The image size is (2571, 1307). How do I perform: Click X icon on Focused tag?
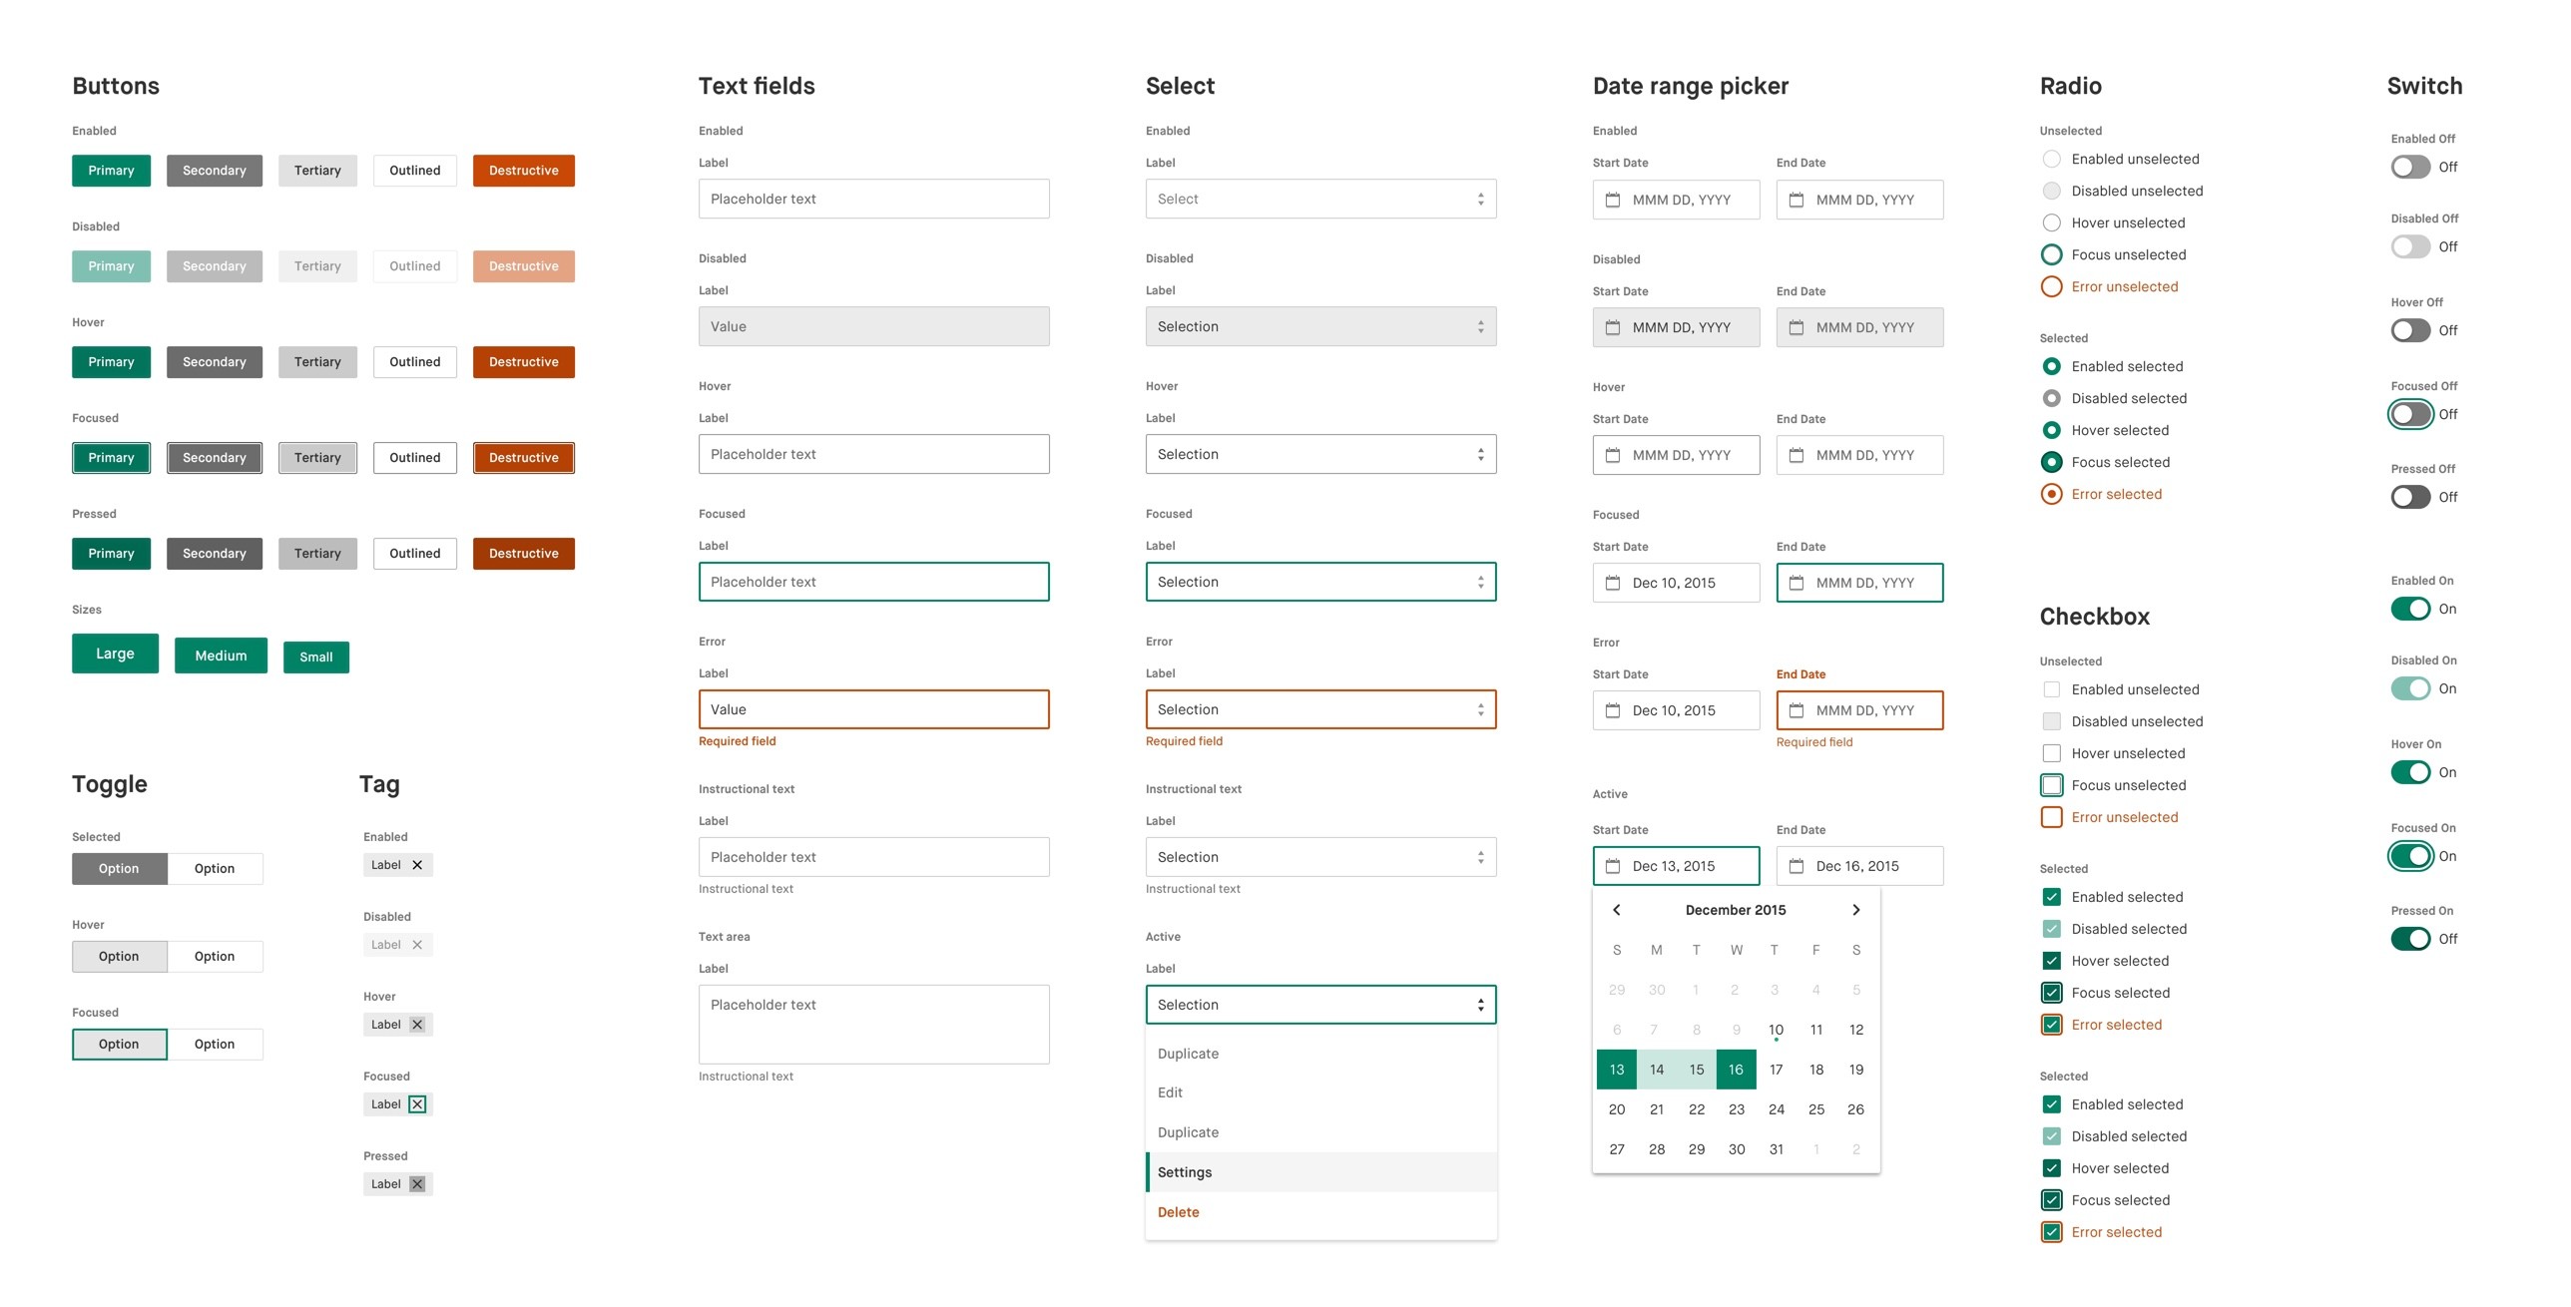coord(417,1104)
